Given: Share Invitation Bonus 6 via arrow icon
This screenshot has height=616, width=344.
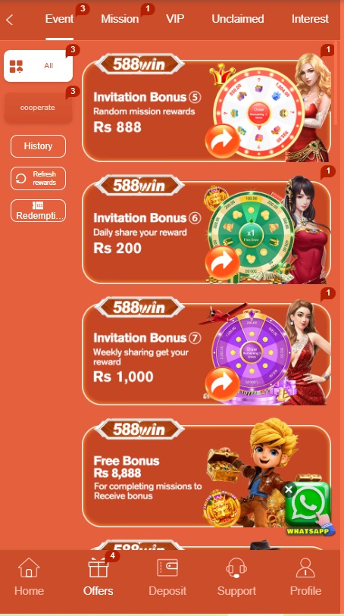Looking at the screenshot, I should pyautogui.click(x=223, y=263).
